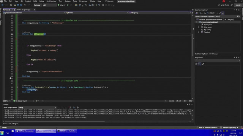The image size is (243, 136).
Task: Collapse the project node in Solution Explorer
Action: coord(197,22)
